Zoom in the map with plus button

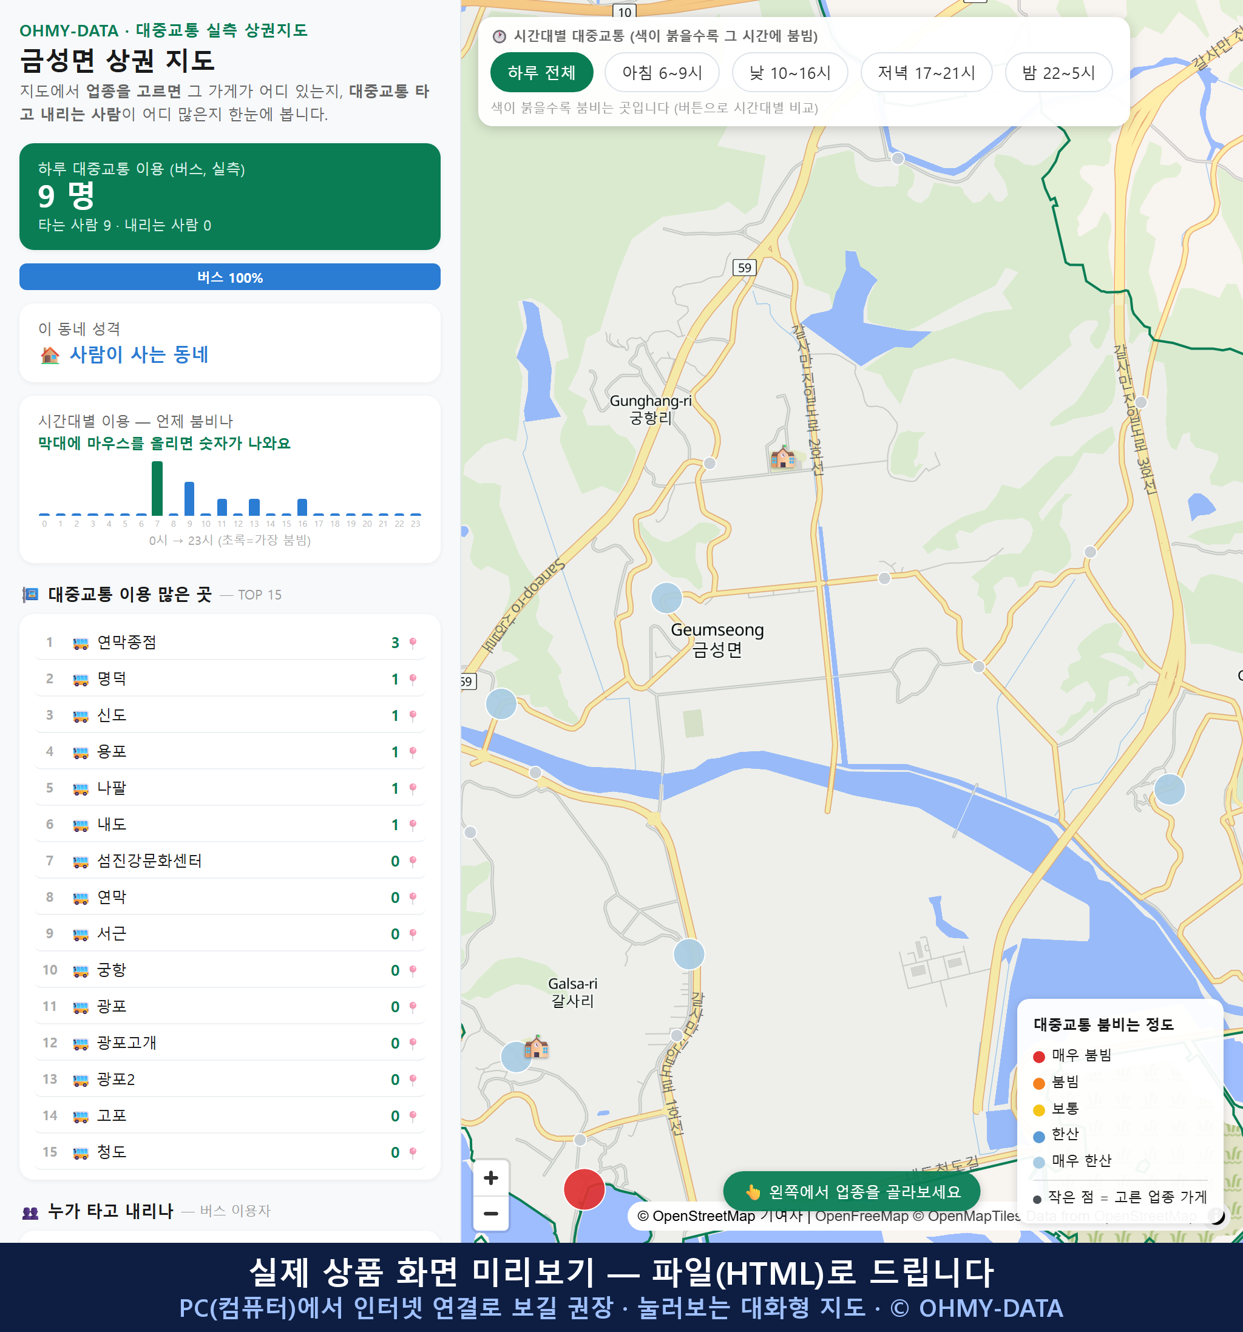coord(490,1178)
